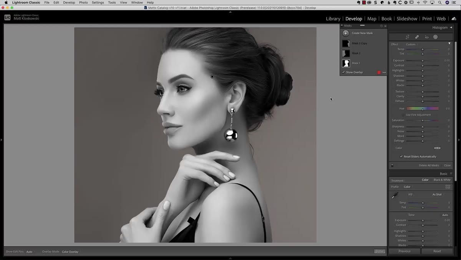Toggle the mask panel enable switch
Screen dimensions: 461x260
click(392, 165)
